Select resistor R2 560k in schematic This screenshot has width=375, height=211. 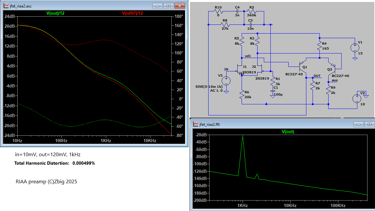252,11
